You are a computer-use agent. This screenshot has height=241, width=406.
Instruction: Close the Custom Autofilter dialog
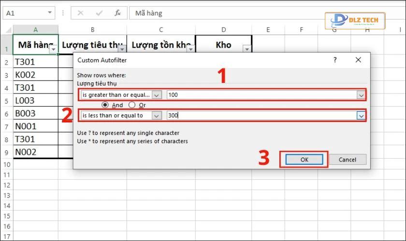[x=358, y=60]
